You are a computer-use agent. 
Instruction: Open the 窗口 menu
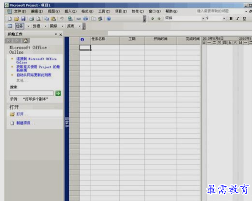pos(154,11)
